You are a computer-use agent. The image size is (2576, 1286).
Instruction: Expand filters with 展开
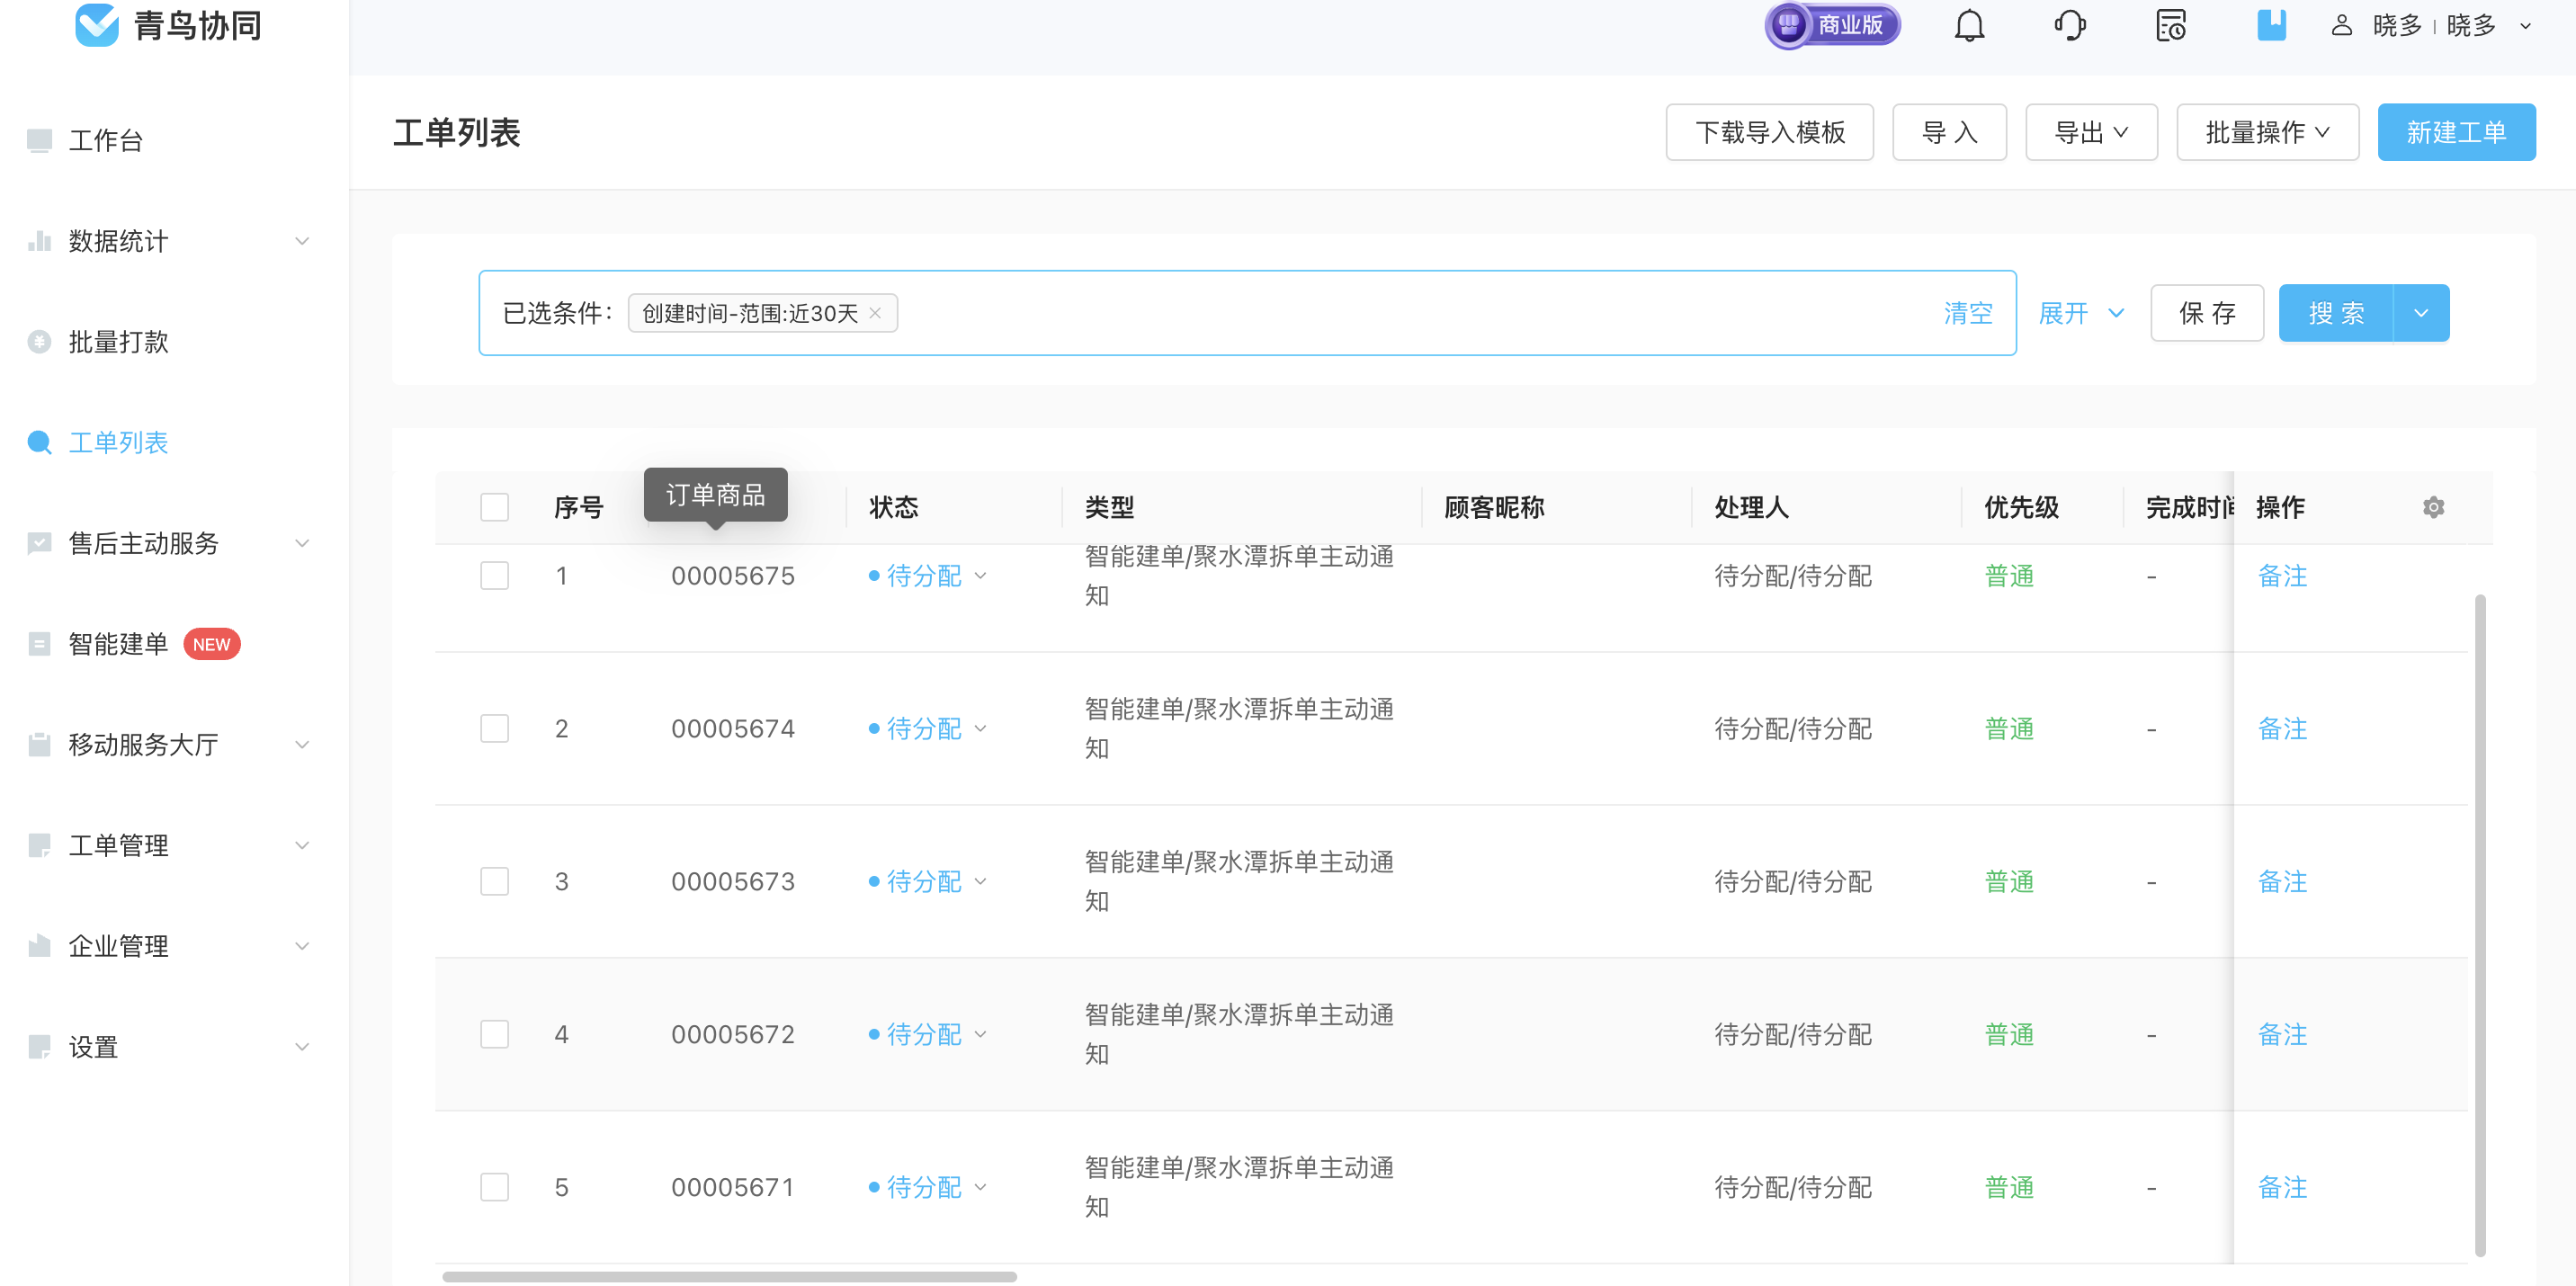[2080, 313]
